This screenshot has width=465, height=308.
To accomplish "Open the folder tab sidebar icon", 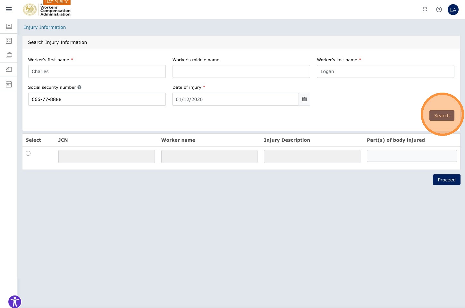I will [x=9, y=70].
